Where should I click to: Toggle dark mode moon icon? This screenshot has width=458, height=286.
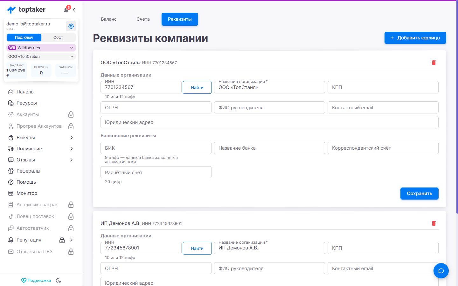pos(59,281)
